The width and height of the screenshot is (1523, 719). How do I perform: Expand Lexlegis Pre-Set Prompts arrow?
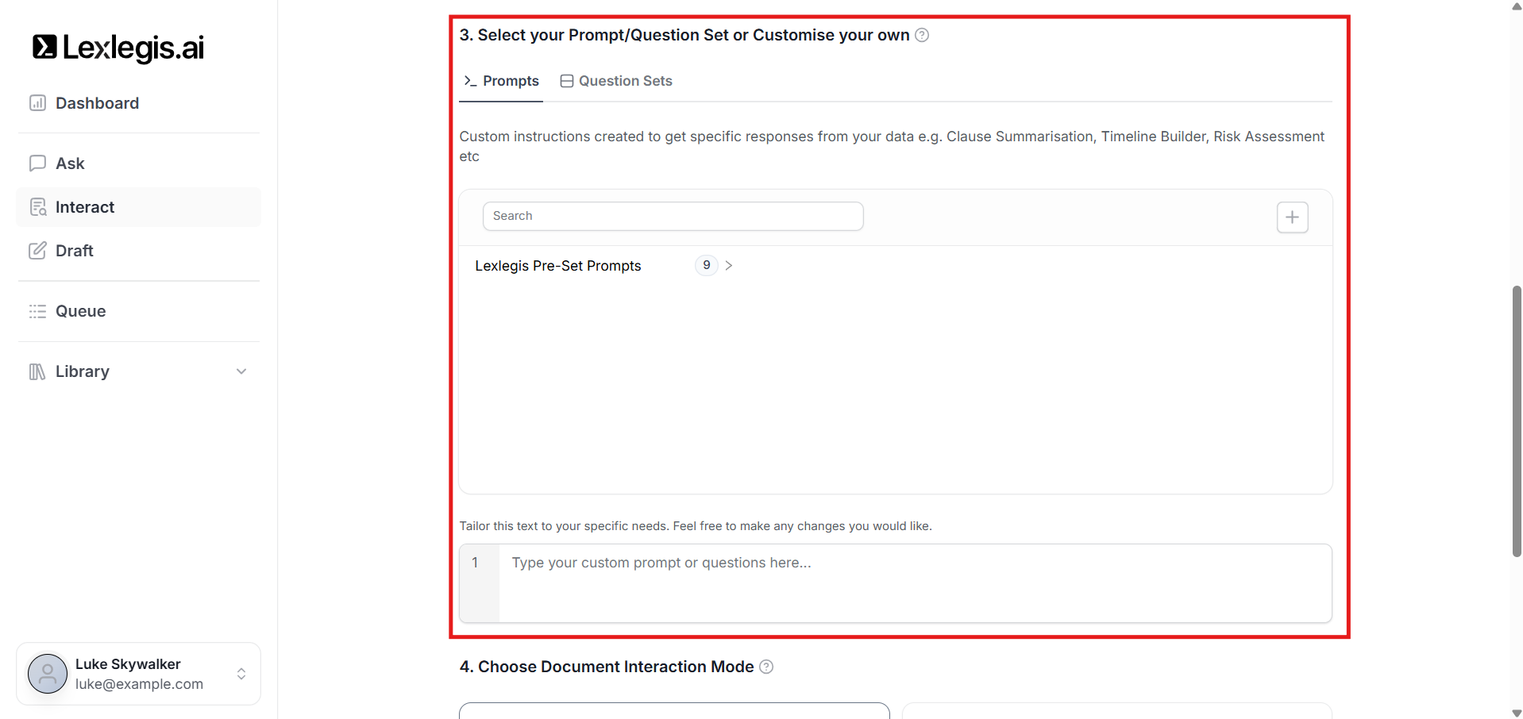(x=729, y=266)
